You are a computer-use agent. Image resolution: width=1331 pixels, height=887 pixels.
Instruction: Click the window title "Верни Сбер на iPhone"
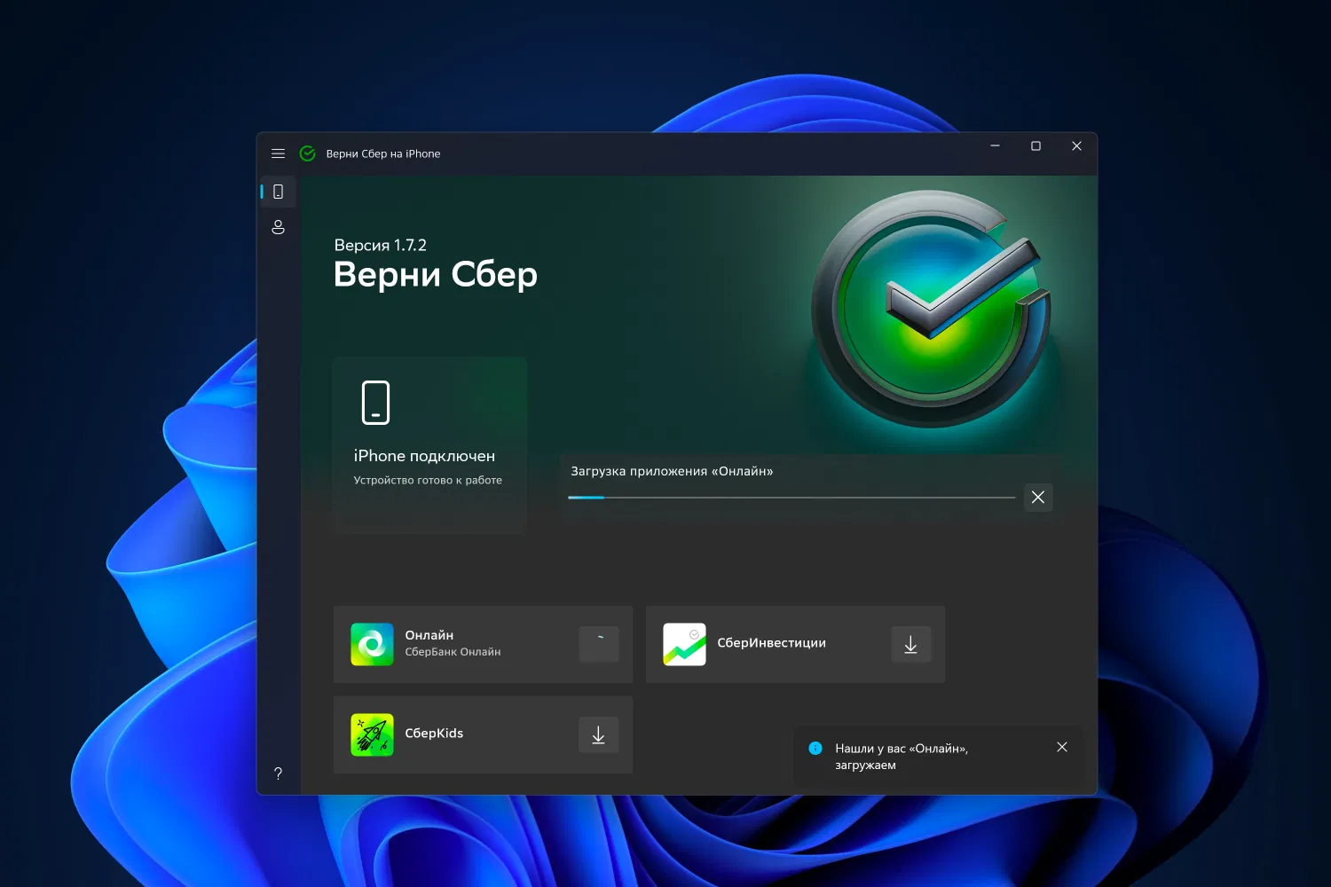[x=383, y=153]
